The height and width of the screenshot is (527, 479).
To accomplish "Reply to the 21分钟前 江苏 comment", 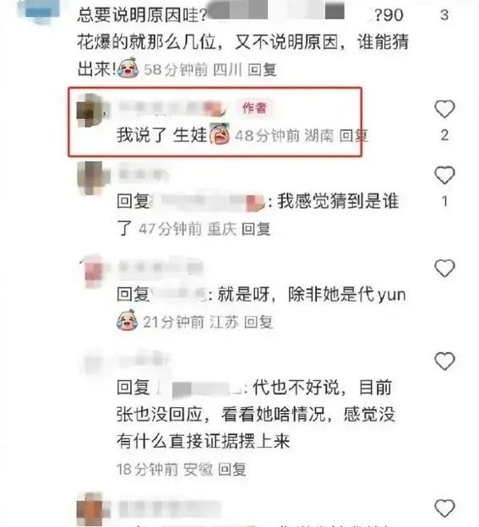I will [x=259, y=323].
